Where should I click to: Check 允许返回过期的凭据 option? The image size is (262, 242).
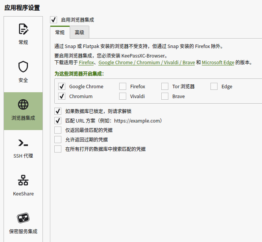coord(58,140)
